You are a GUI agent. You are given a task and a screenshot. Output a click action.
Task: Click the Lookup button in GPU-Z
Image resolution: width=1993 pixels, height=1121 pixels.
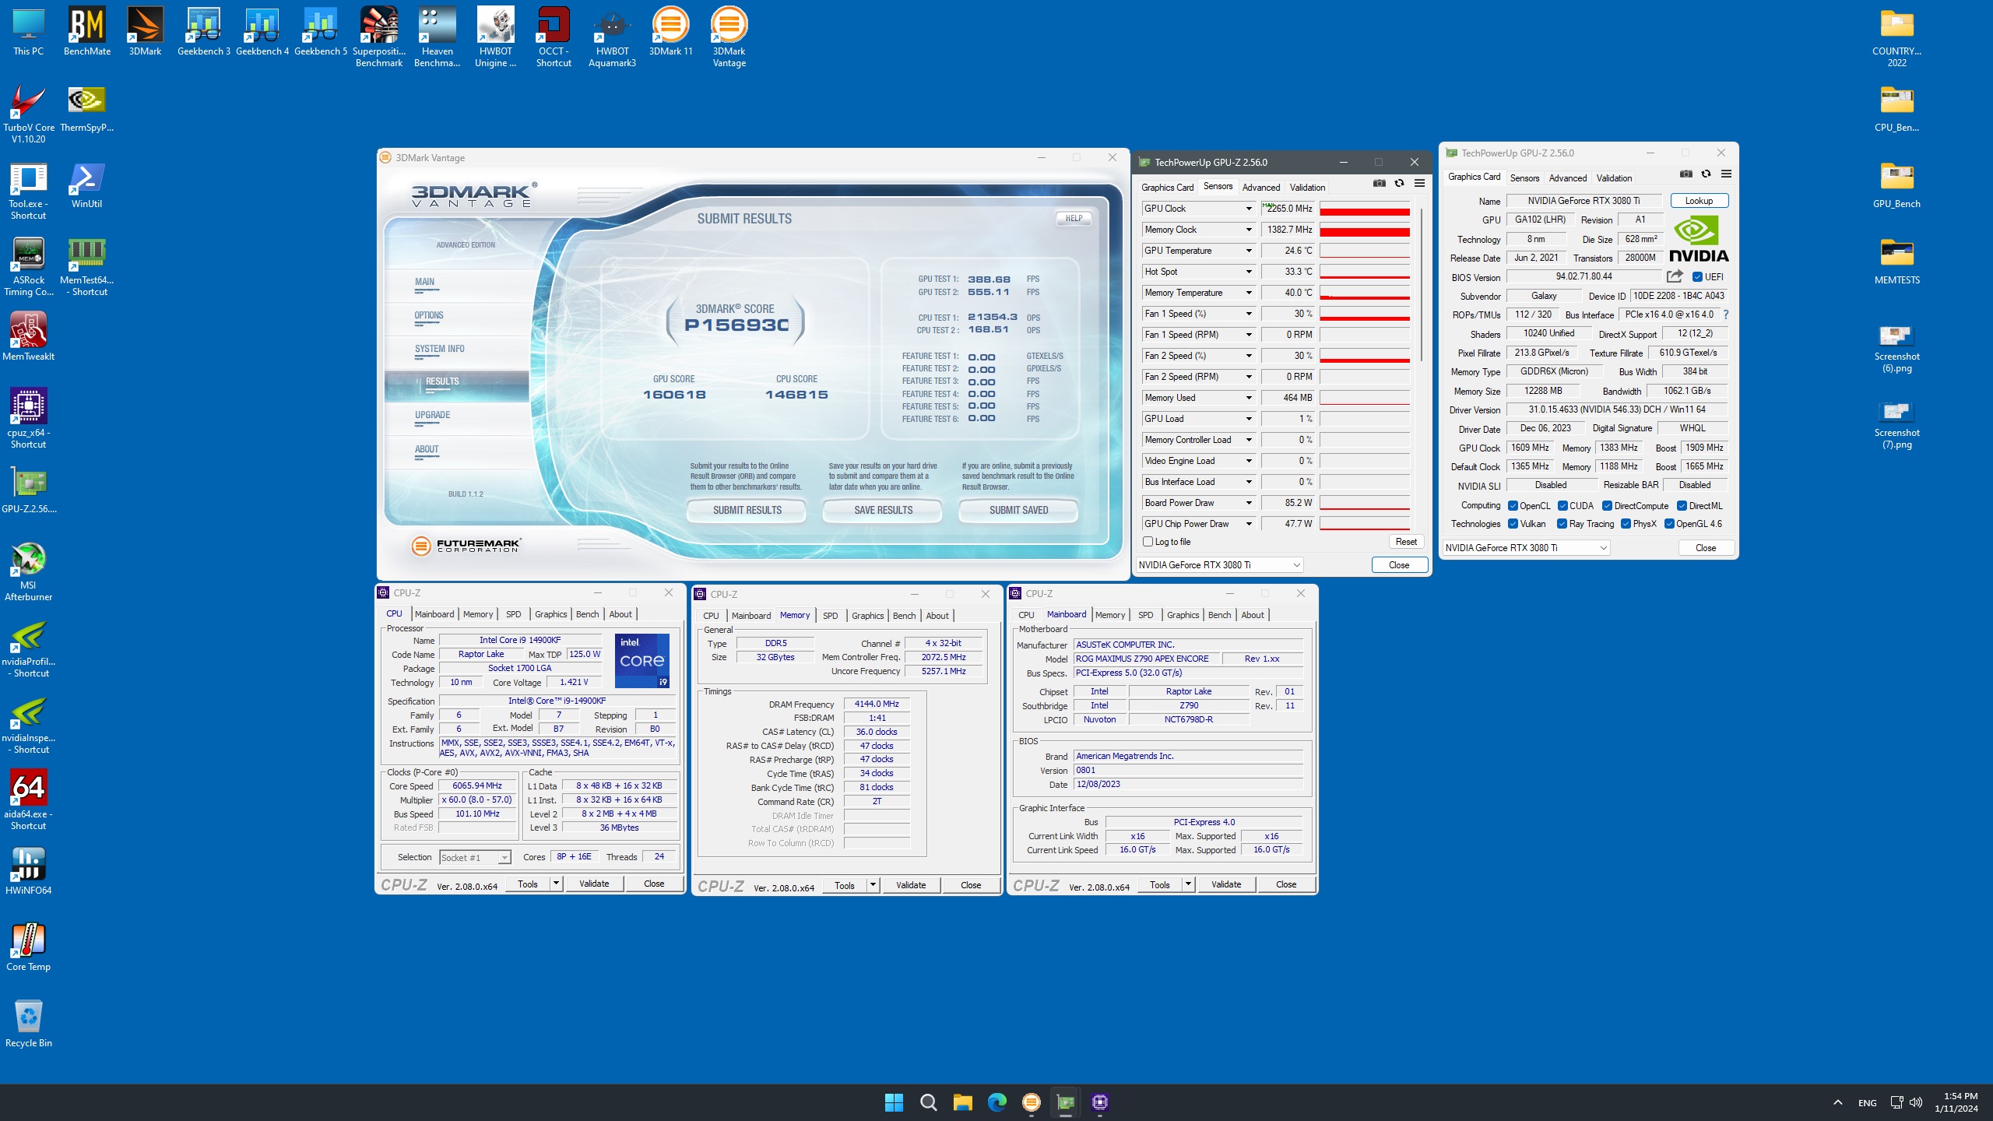coord(1699,201)
